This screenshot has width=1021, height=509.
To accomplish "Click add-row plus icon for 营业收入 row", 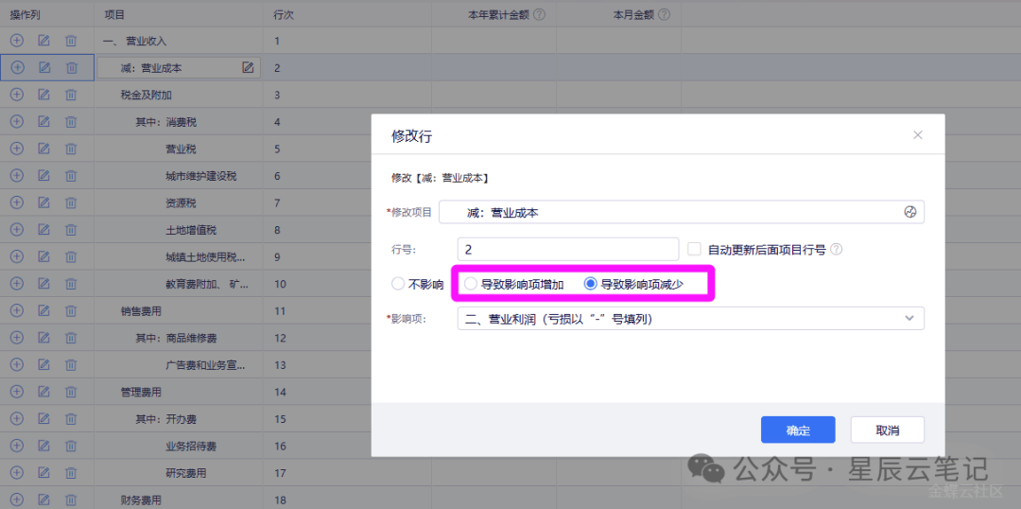I will click(16, 41).
